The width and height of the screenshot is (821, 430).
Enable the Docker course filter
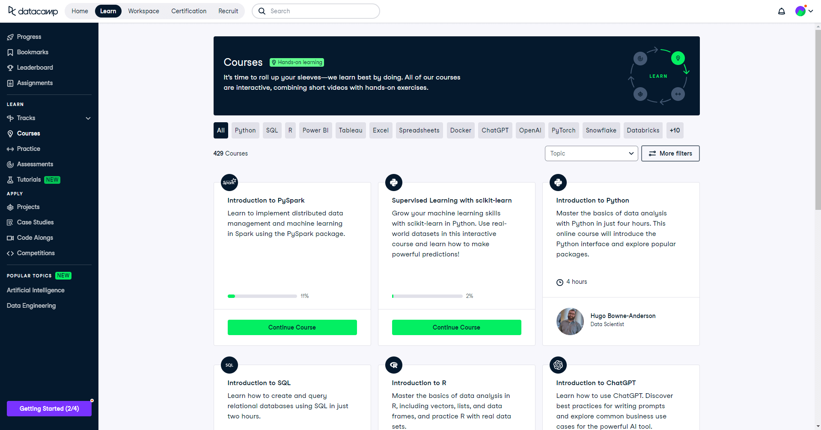click(x=461, y=130)
